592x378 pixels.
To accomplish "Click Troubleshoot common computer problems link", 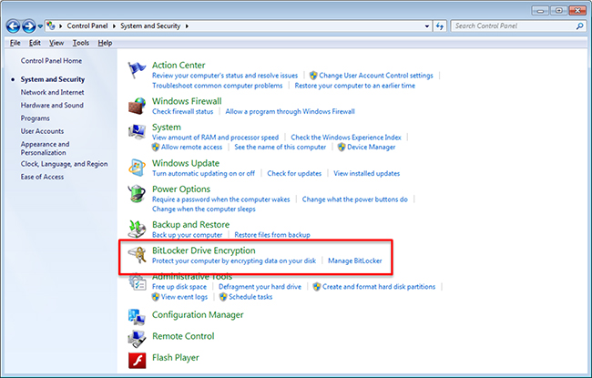I will coord(217,86).
